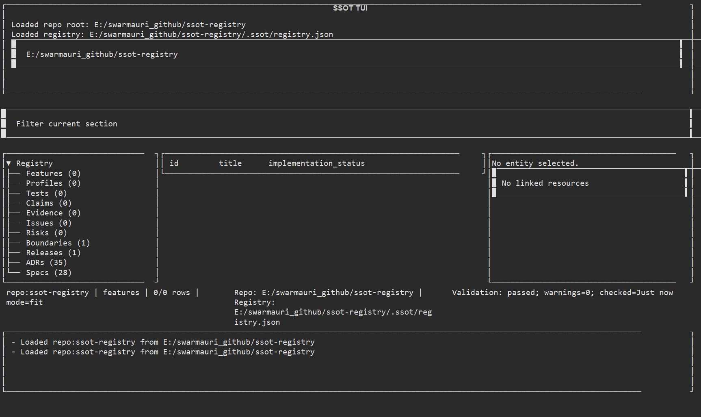
Task: Click the 'Registry:' label in status bar
Action: point(254,302)
